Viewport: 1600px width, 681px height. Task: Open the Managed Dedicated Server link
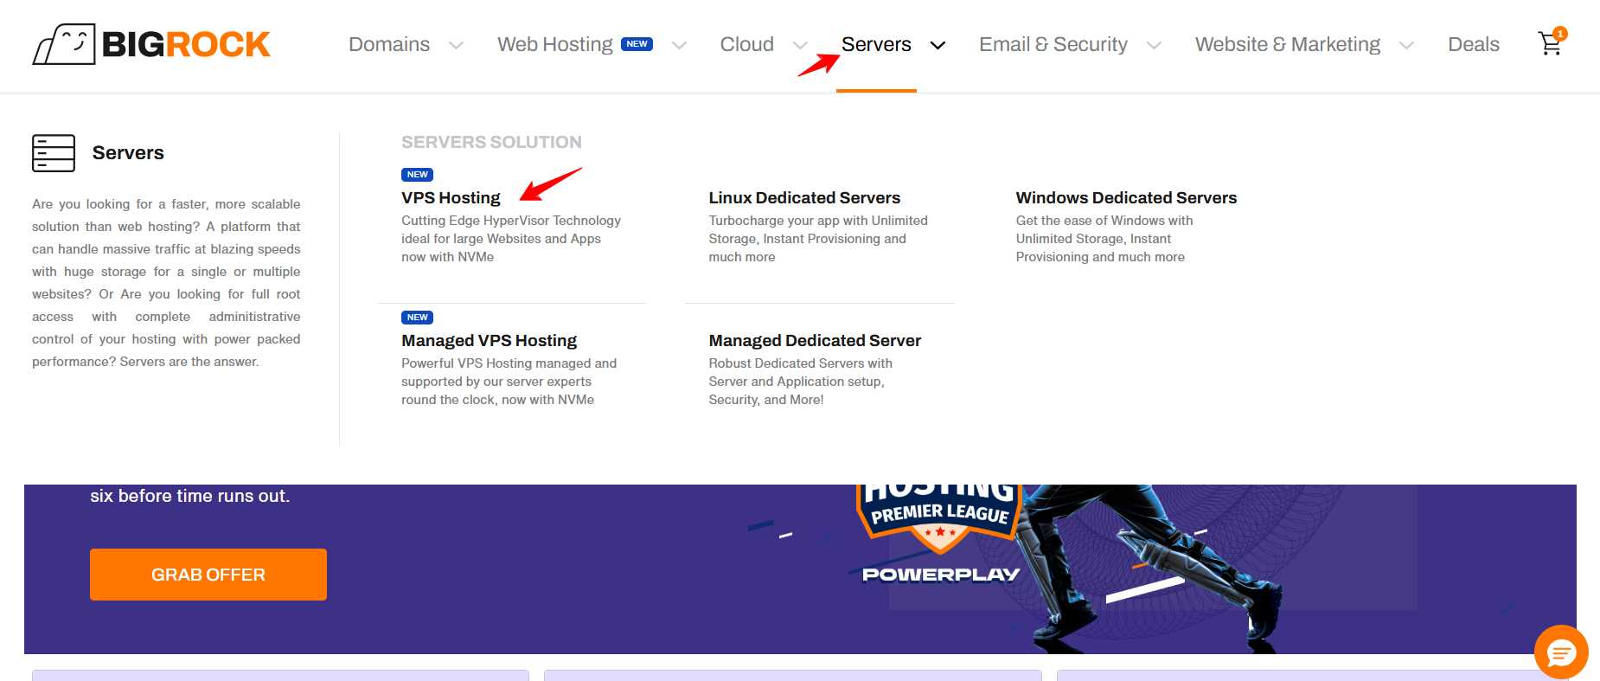click(815, 341)
